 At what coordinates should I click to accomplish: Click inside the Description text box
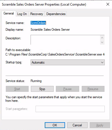tap(65, 40)
